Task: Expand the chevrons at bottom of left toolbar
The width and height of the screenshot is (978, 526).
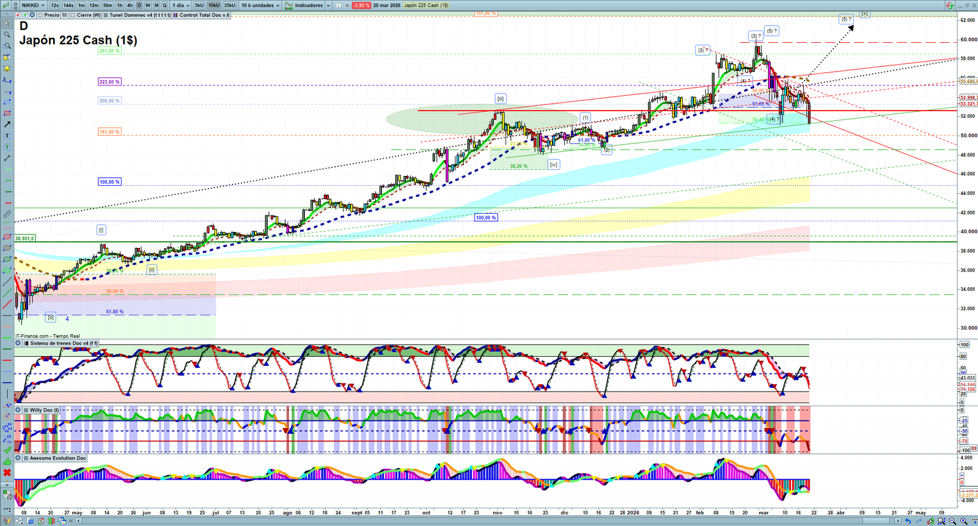Action: (x=7, y=484)
